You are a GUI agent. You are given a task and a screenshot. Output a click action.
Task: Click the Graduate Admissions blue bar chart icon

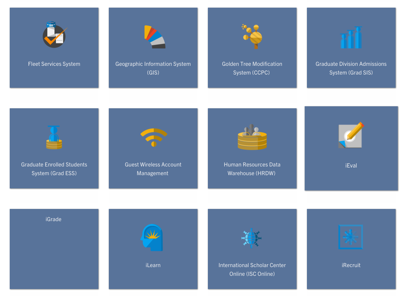(x=351, y=38)
